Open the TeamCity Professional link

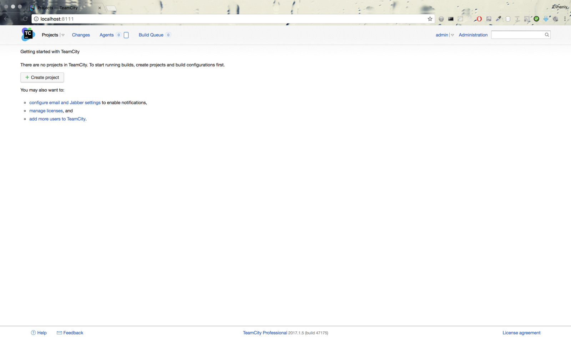[265, 333]
